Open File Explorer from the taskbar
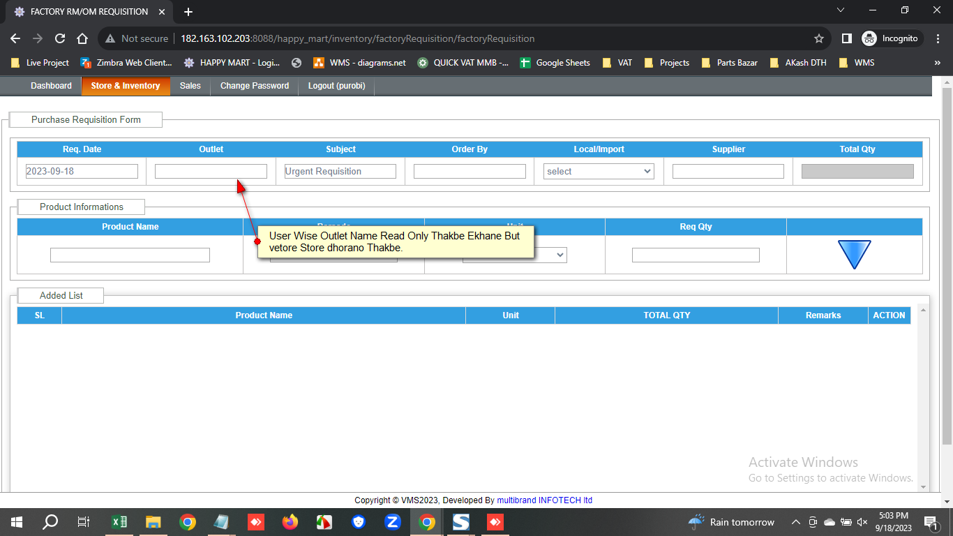Screen dimensions: 953x536 pyautogui.click(x=153, y=522)
